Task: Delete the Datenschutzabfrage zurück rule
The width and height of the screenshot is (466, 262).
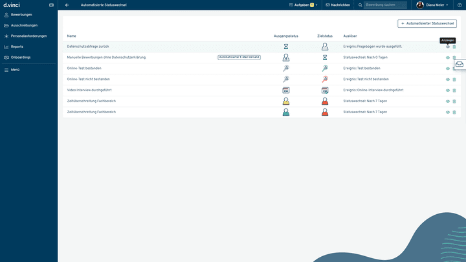Action: (x=454, y=47)
